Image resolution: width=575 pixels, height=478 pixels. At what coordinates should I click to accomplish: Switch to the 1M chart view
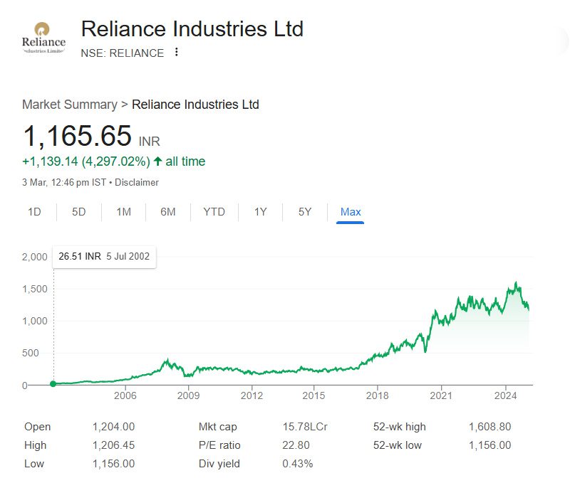[x=123, y=212]
